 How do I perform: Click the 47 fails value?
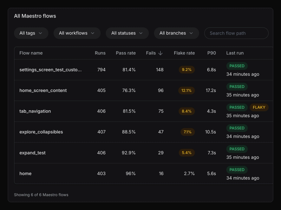pos(161,132)
